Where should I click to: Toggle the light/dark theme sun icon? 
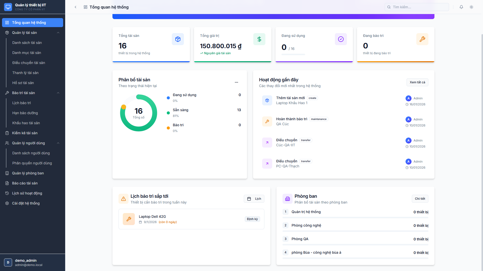coord(471,7)
